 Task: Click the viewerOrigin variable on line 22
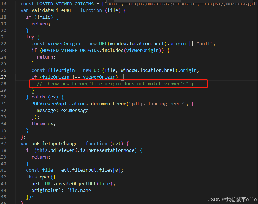[x=64, y=43]
